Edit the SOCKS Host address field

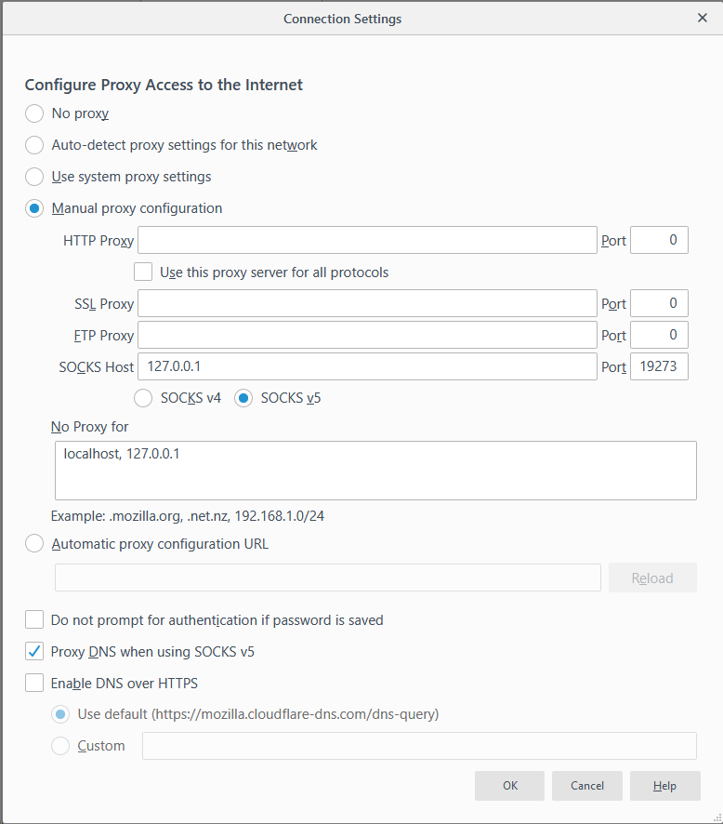[x=366, y=366]
